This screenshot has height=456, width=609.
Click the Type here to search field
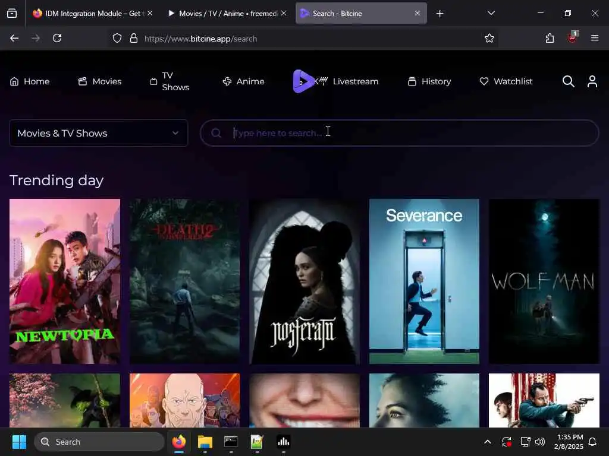click(399, 133)
